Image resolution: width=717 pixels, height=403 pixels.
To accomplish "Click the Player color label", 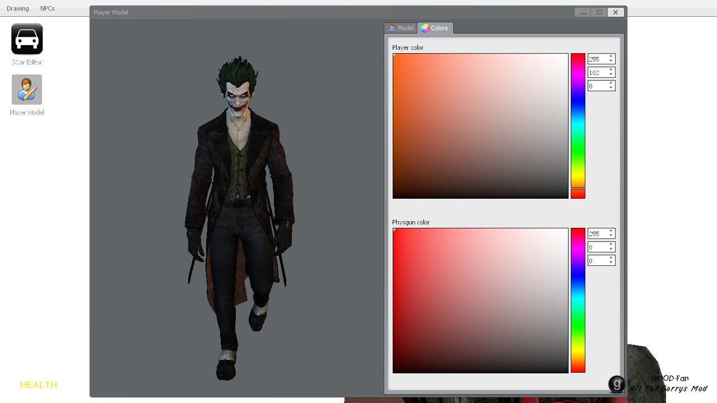I will [x=408, y=48].
